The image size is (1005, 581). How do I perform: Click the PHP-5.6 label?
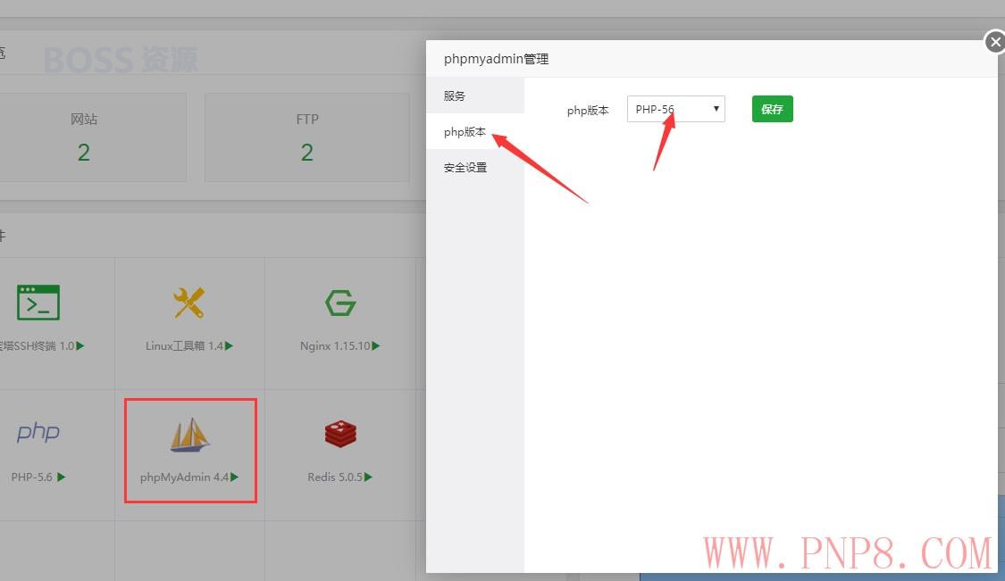pyautogui.click(x=32, y=477)
